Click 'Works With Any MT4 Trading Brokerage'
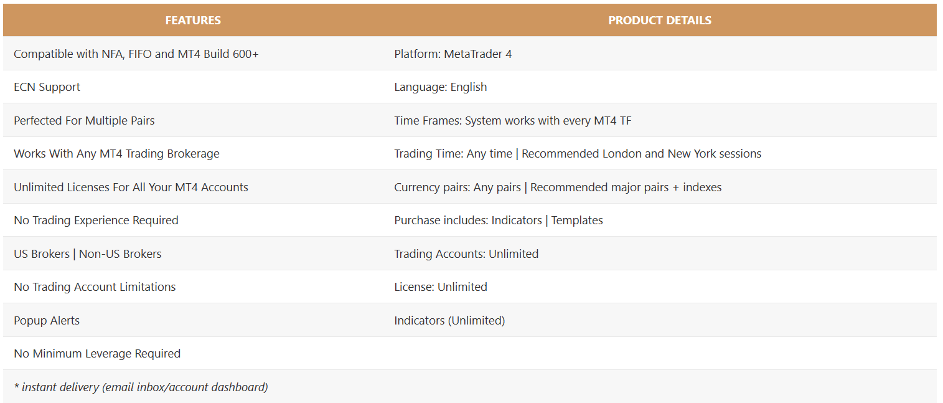The width and height of the screenshot is (943, 403). tap(116, 153)
